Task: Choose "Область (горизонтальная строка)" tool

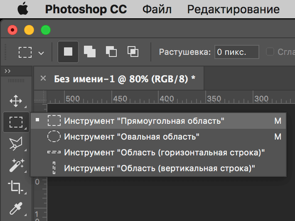Action: (158, 152)
